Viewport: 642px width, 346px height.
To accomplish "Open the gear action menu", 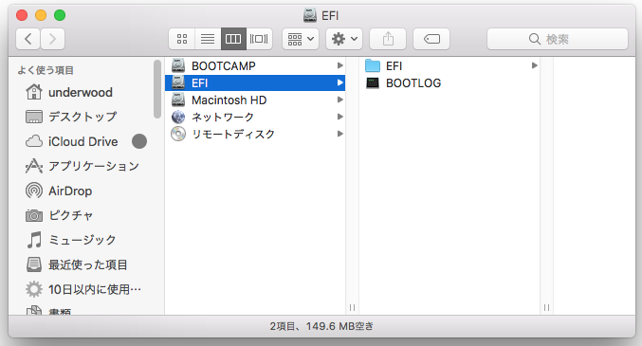I will (344, 39).
